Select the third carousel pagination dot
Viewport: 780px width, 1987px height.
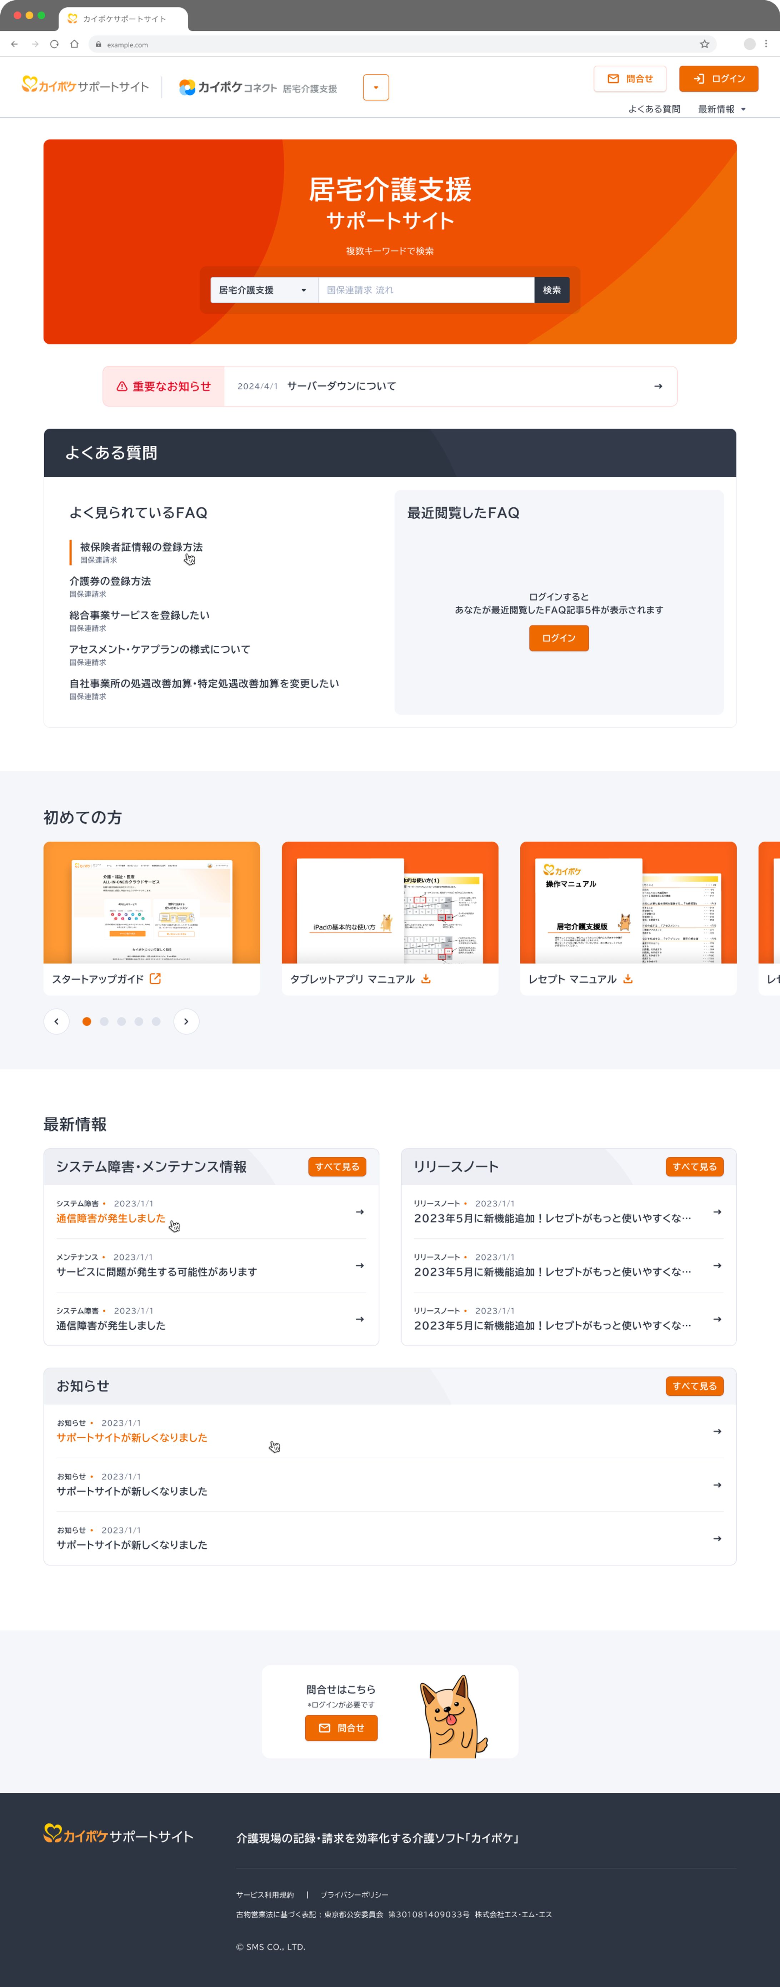point(122,1021)
